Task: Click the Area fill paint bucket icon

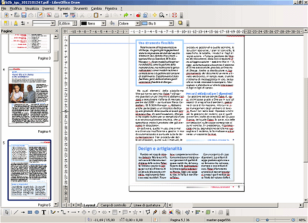Action: 112,23
